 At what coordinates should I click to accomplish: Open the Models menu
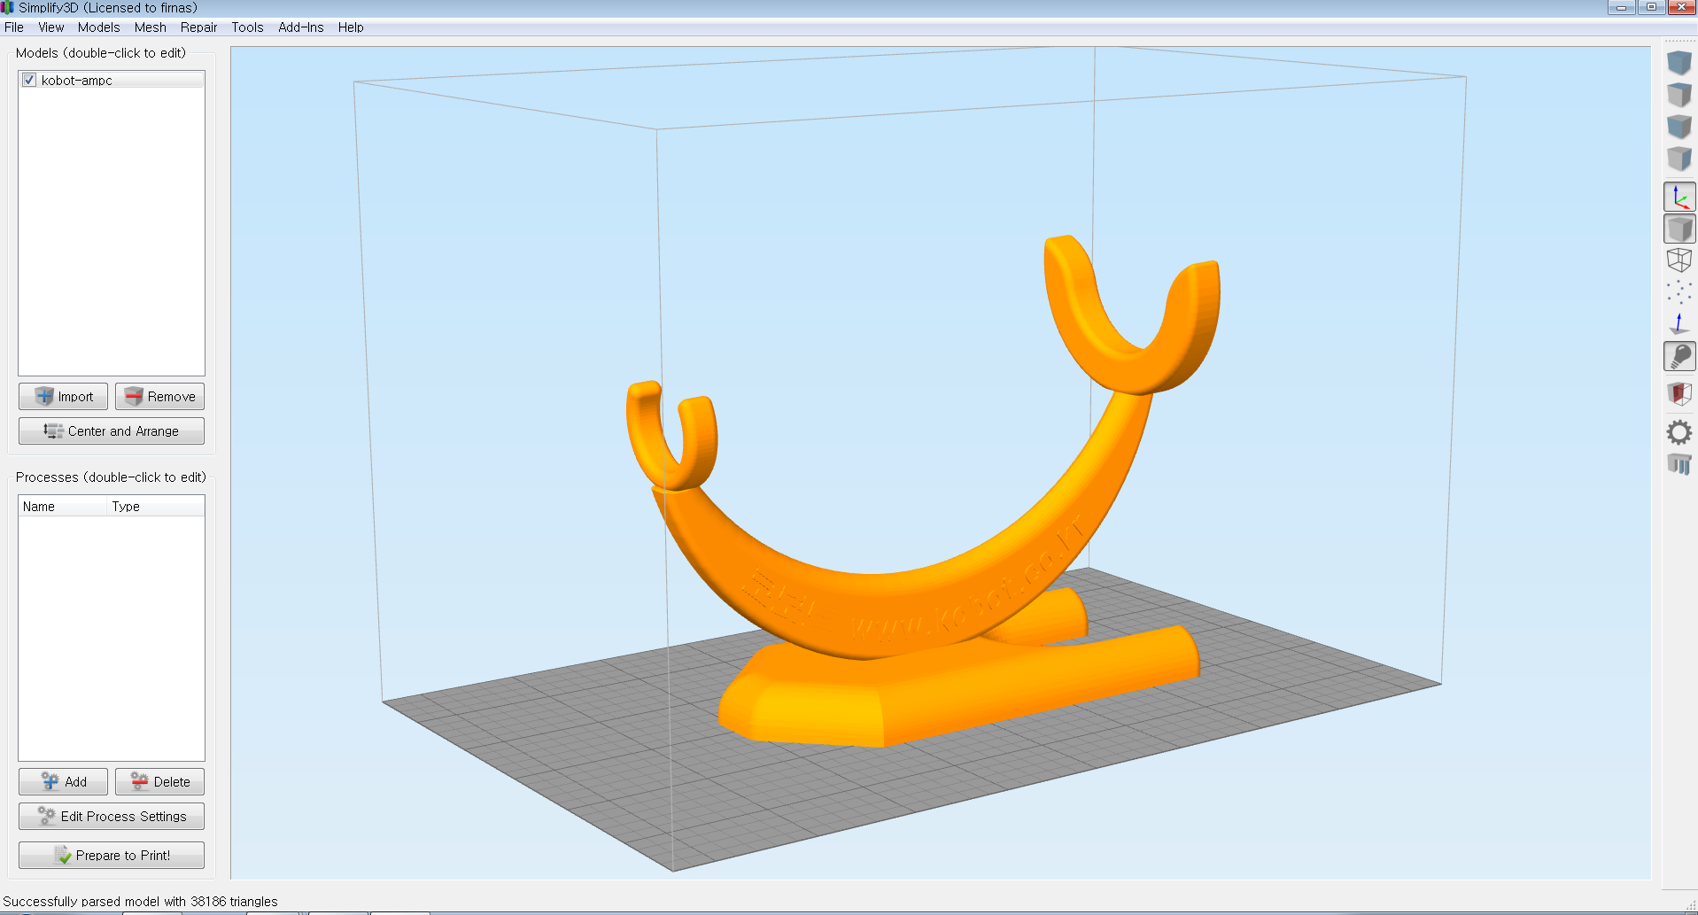click(98, 27)
